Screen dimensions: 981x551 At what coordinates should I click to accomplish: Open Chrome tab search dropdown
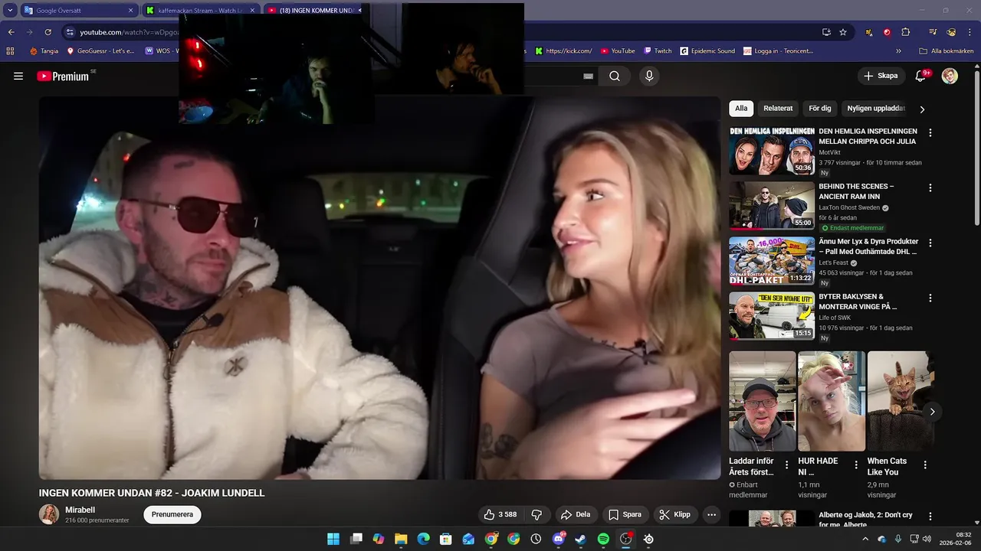10,11
